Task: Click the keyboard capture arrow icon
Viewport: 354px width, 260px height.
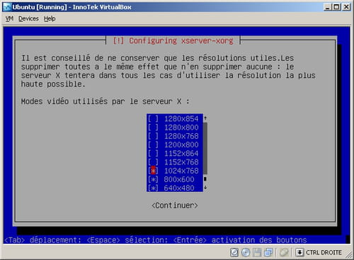Action: point(299,252)
